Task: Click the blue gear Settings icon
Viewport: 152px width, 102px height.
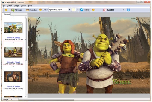Action: coord(81,10)
